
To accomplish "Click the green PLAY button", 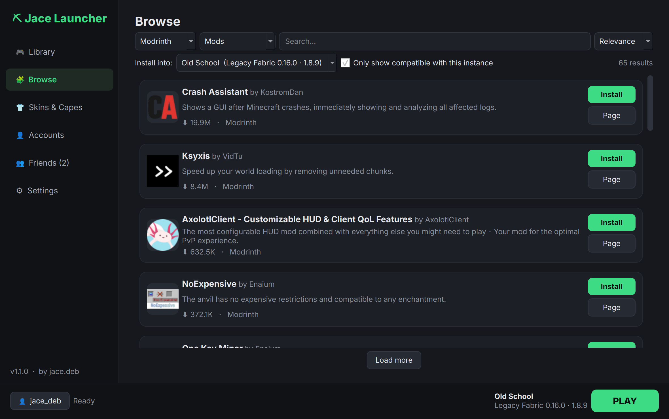I will (x=625, y=401).
